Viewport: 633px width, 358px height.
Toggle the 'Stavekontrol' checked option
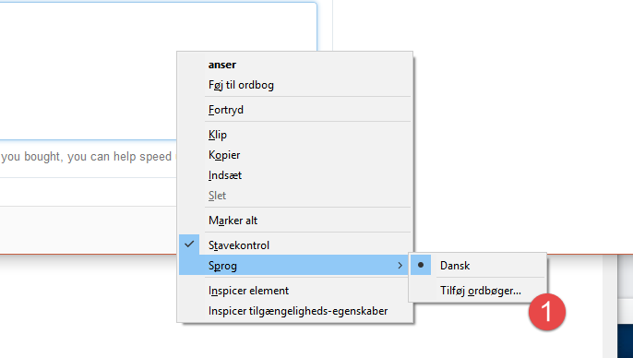295,245
